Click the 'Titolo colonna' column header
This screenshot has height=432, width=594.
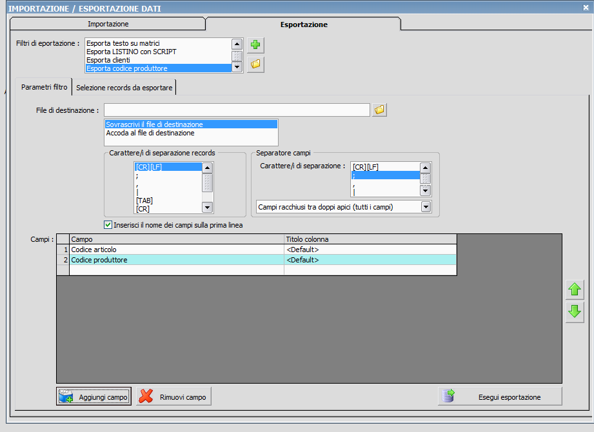point(370,239)
